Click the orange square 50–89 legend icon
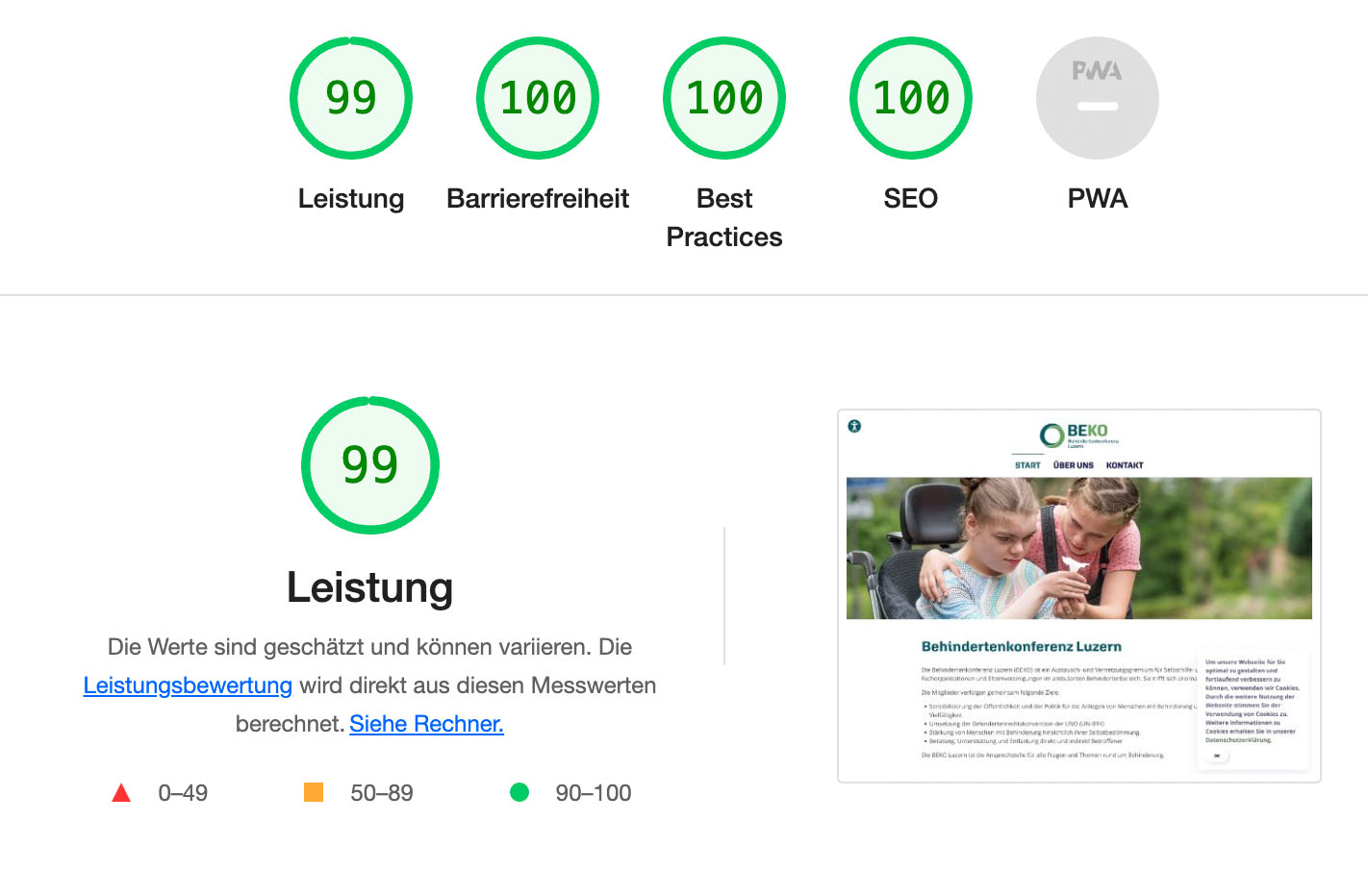Screen dimensions: 1368x871 pos(314,792)
